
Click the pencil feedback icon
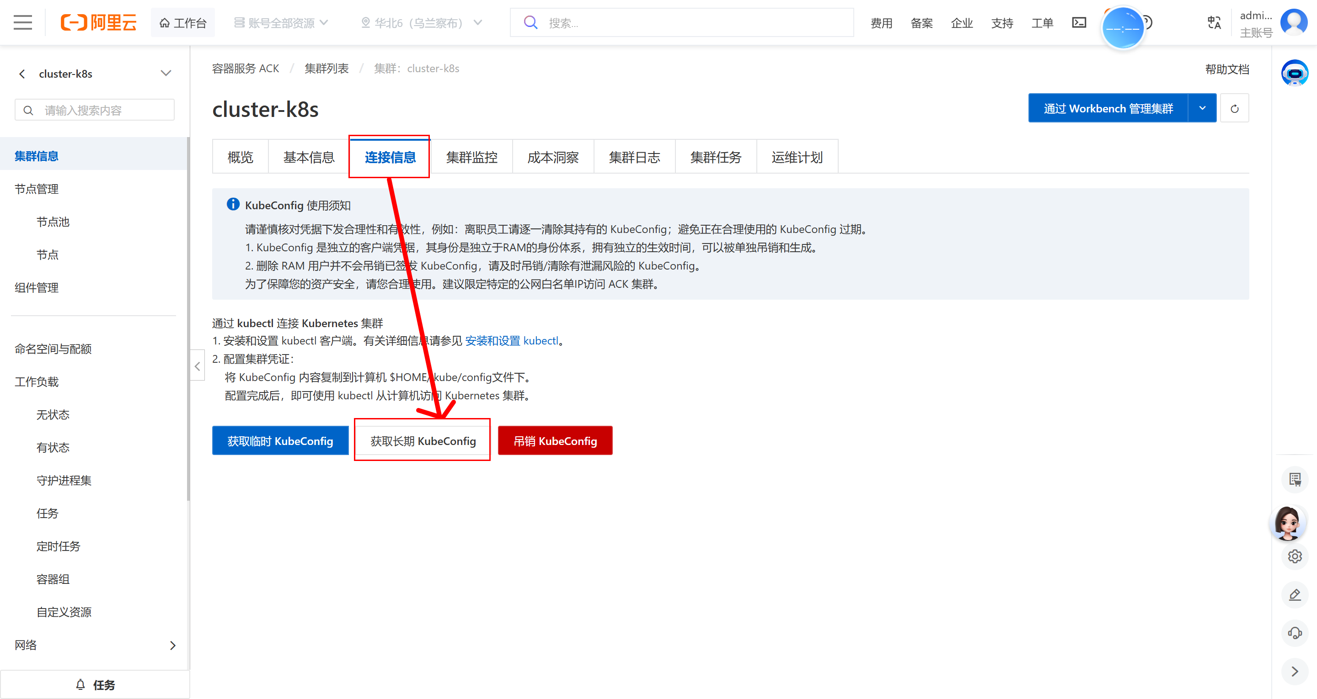coord(1295,595)
